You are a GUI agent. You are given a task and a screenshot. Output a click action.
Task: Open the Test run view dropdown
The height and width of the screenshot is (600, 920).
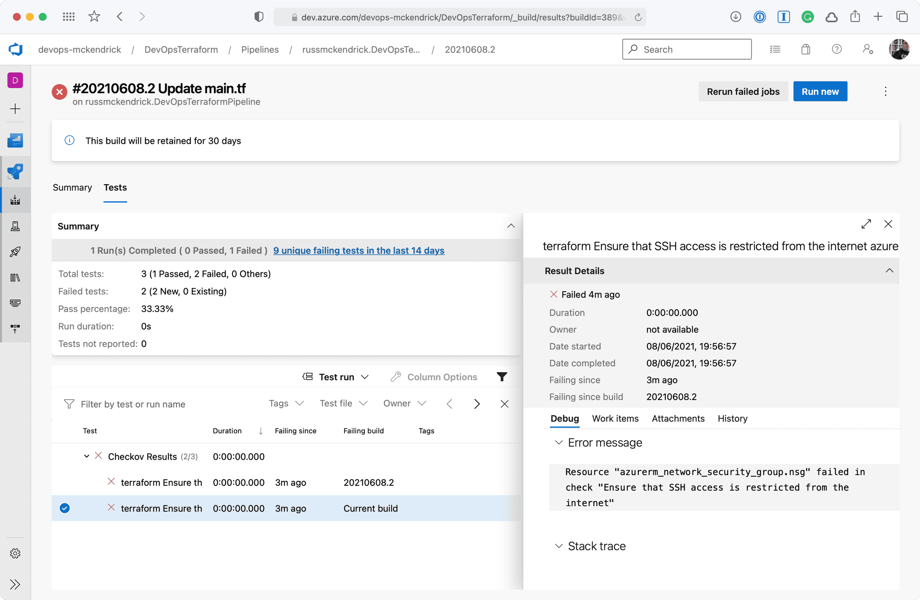coord(336,377)
